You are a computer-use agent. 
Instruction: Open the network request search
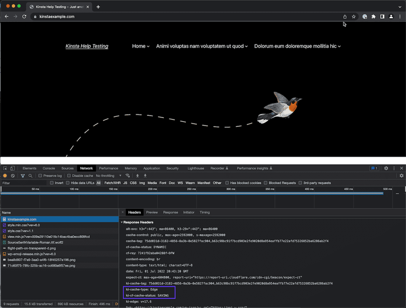[x=30, y=176]
